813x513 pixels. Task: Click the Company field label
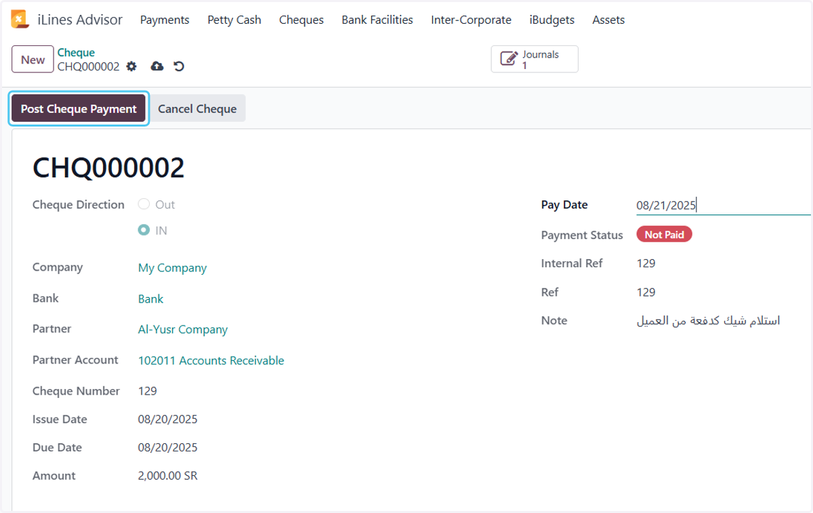click(x=58, y=267)
